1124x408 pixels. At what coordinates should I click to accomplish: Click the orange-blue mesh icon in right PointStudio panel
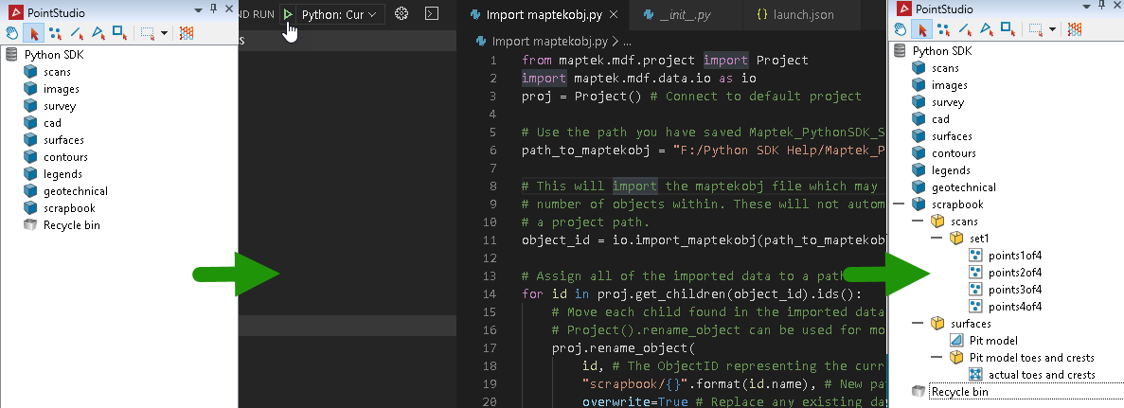1075,28
